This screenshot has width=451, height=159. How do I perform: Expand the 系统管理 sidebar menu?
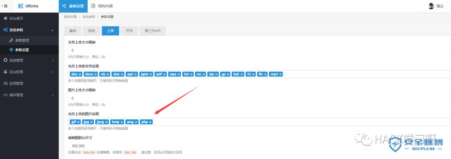pos(53,61)
